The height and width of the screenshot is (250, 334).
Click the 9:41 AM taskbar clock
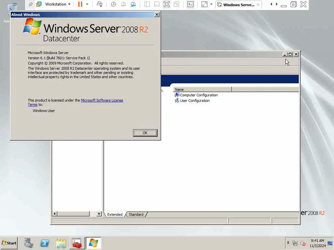(x=317, y=243)
